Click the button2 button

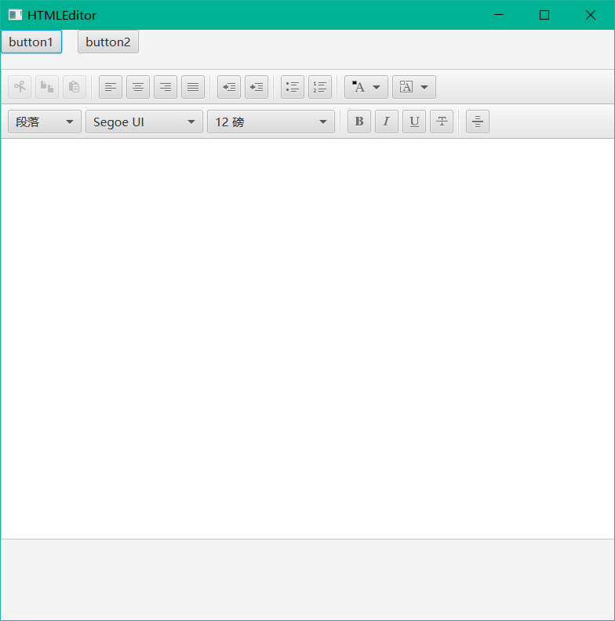108,42
